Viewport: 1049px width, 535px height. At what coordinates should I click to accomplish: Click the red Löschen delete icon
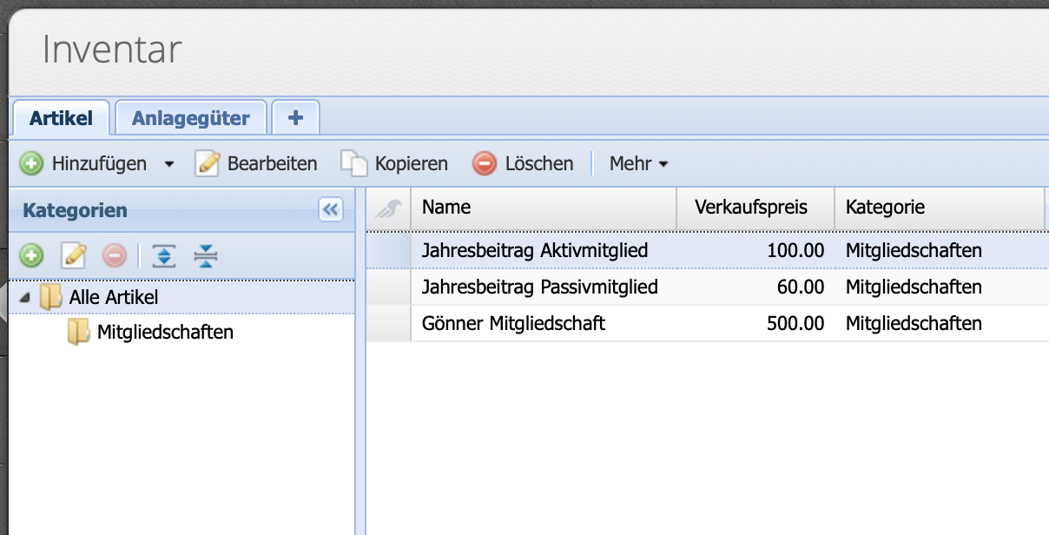[x=485, y=163]
